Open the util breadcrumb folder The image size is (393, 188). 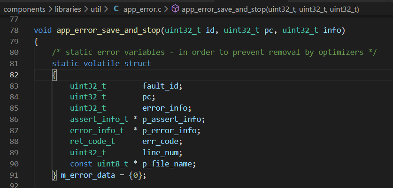(96, 9)
